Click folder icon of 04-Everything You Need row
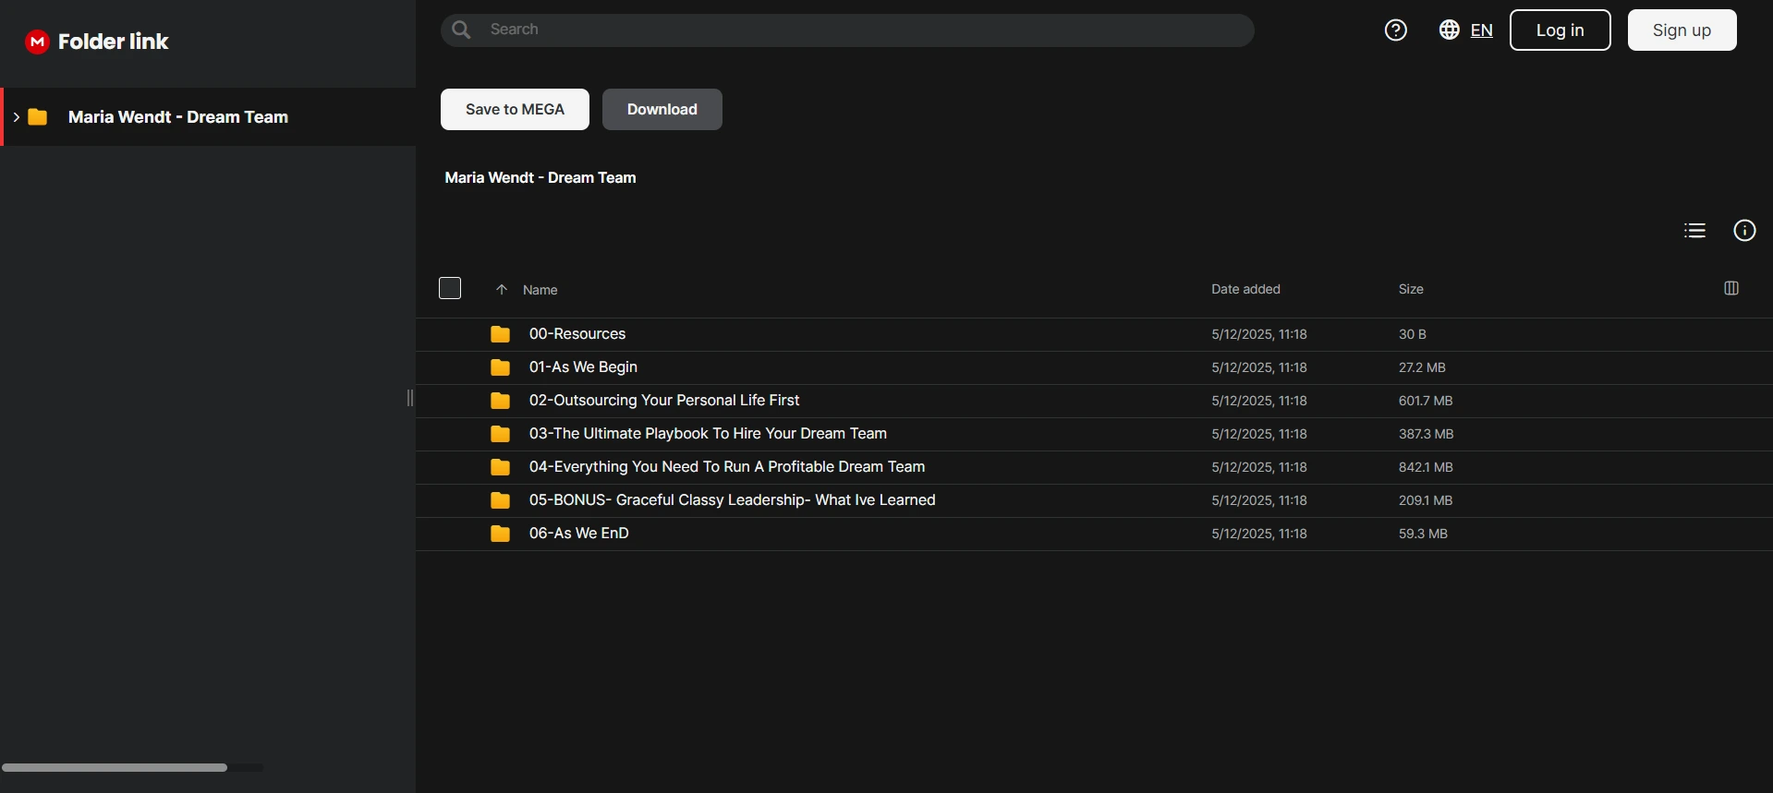 pos(500,467)
